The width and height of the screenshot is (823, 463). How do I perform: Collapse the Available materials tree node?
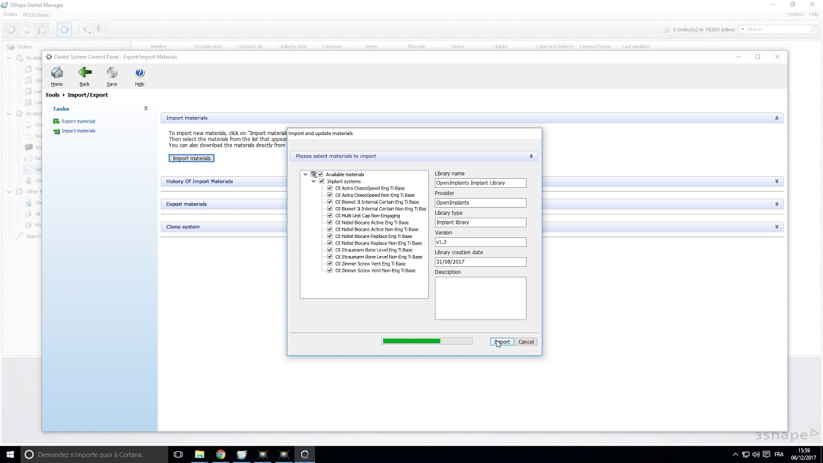coord(305,174)
